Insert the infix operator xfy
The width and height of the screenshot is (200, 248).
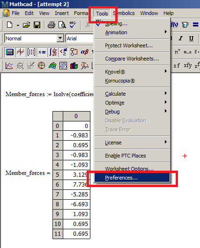click(188, 65)
